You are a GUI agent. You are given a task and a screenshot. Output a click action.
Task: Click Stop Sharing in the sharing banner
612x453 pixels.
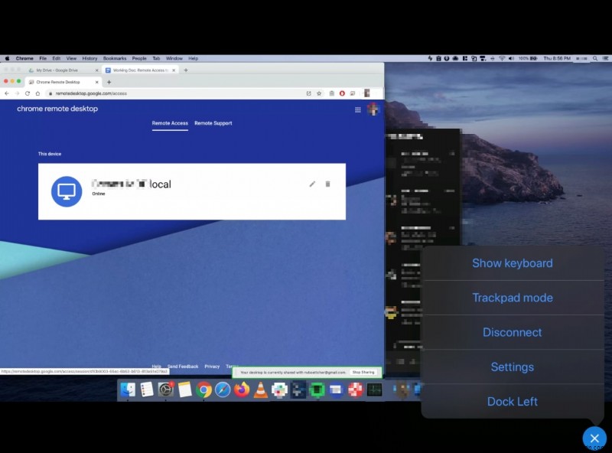point(363,371)
